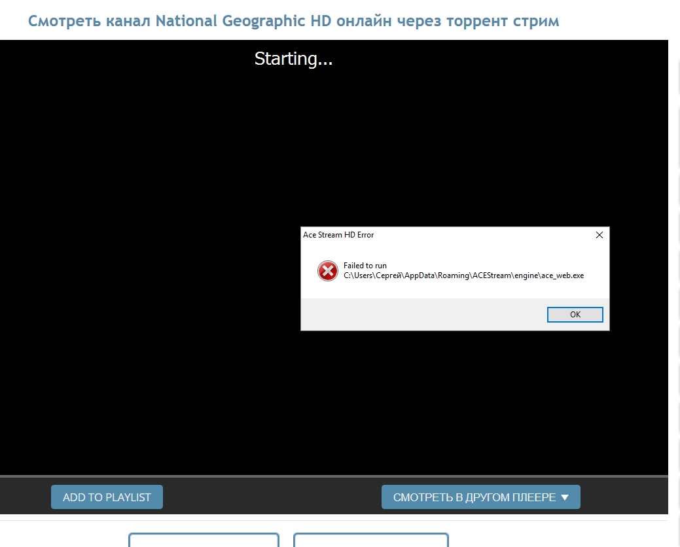Close the Ace Stream HD Error dialog
The image size is (680, 547).
click(x=599, y=235)
